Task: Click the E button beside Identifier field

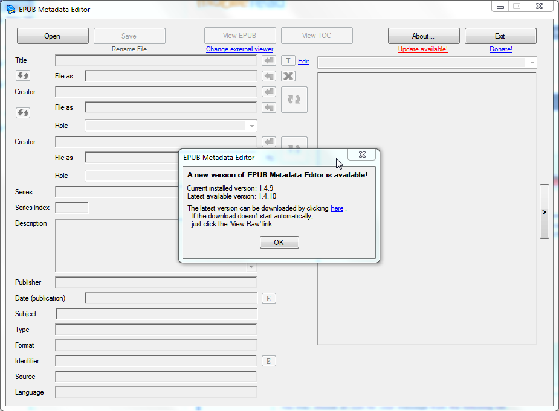Action: point(269,361)
